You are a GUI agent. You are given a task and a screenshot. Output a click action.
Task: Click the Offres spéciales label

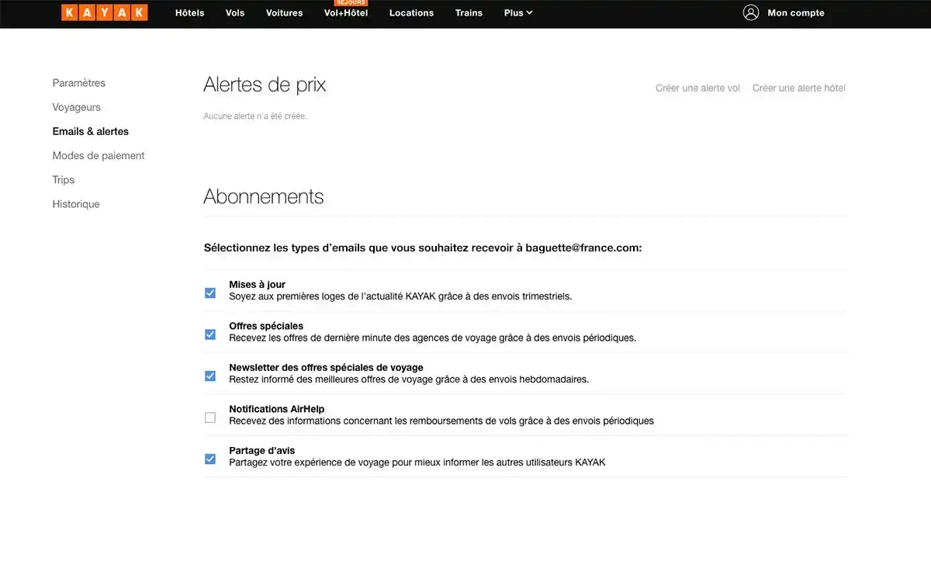pyautogui.click(x=266, y=326)
